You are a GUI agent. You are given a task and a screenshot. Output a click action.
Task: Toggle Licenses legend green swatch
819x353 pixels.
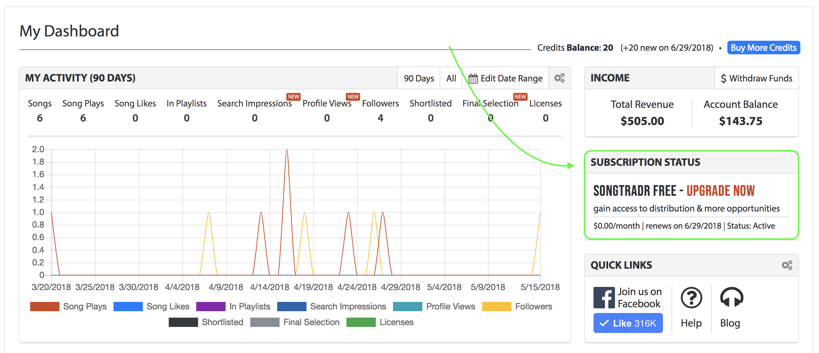coord(361,322)
